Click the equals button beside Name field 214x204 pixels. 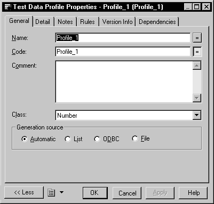pos(197,38)
